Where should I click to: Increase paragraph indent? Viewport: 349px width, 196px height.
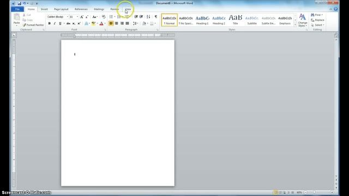[x=141, y=17]
